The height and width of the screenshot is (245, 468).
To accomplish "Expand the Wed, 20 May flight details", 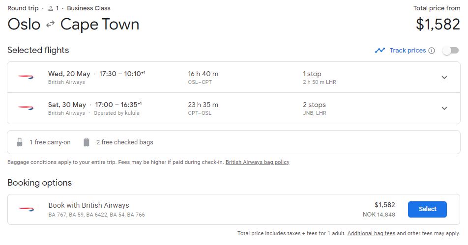I will coord(444,78).
